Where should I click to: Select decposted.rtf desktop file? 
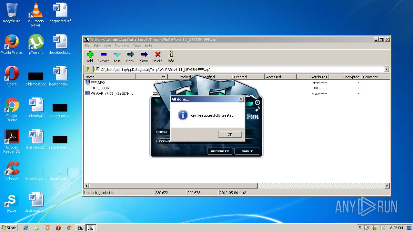(60, 13)
